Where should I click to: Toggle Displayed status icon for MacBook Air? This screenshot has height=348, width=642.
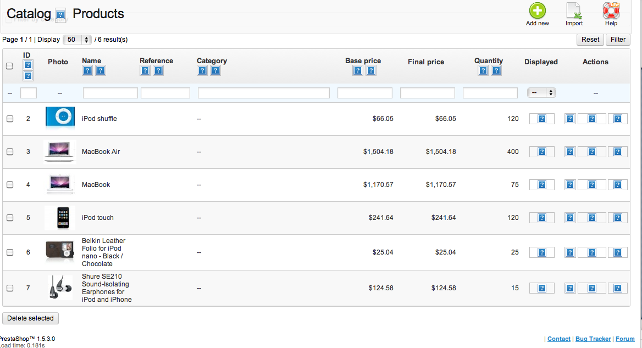pyautogui.click(x=542, y=152)
